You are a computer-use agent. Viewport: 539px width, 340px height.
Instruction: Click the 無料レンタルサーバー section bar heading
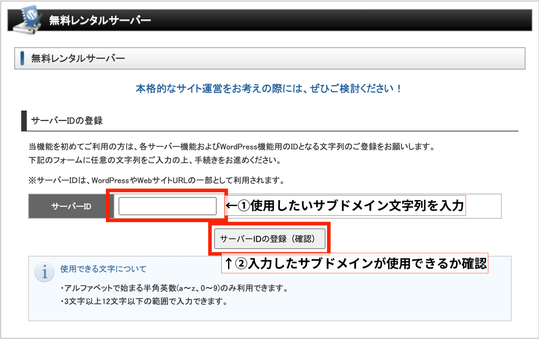[78, 58]
